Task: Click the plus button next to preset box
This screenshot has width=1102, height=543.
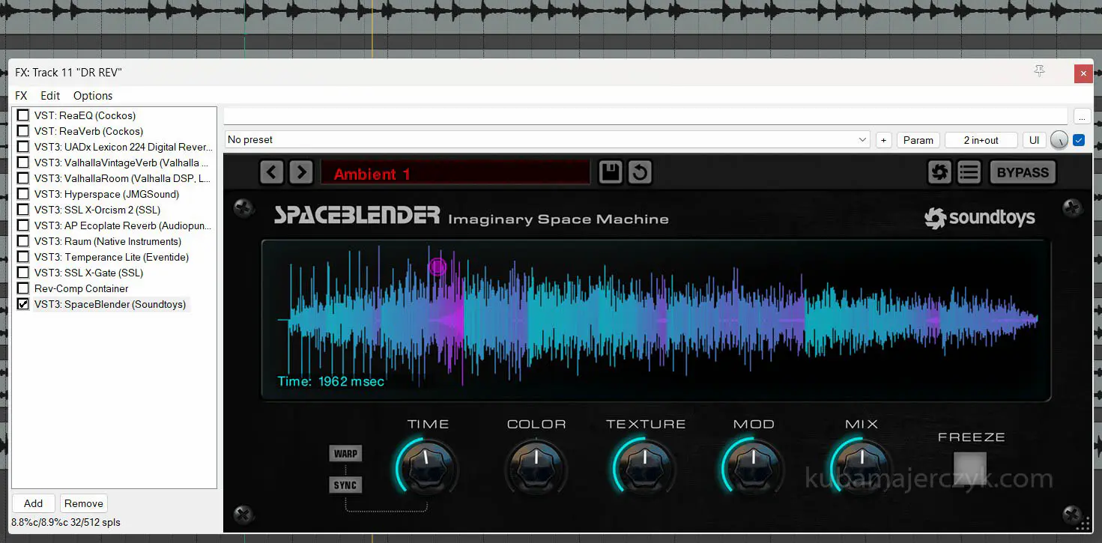Action: click(x=884, y=140)
